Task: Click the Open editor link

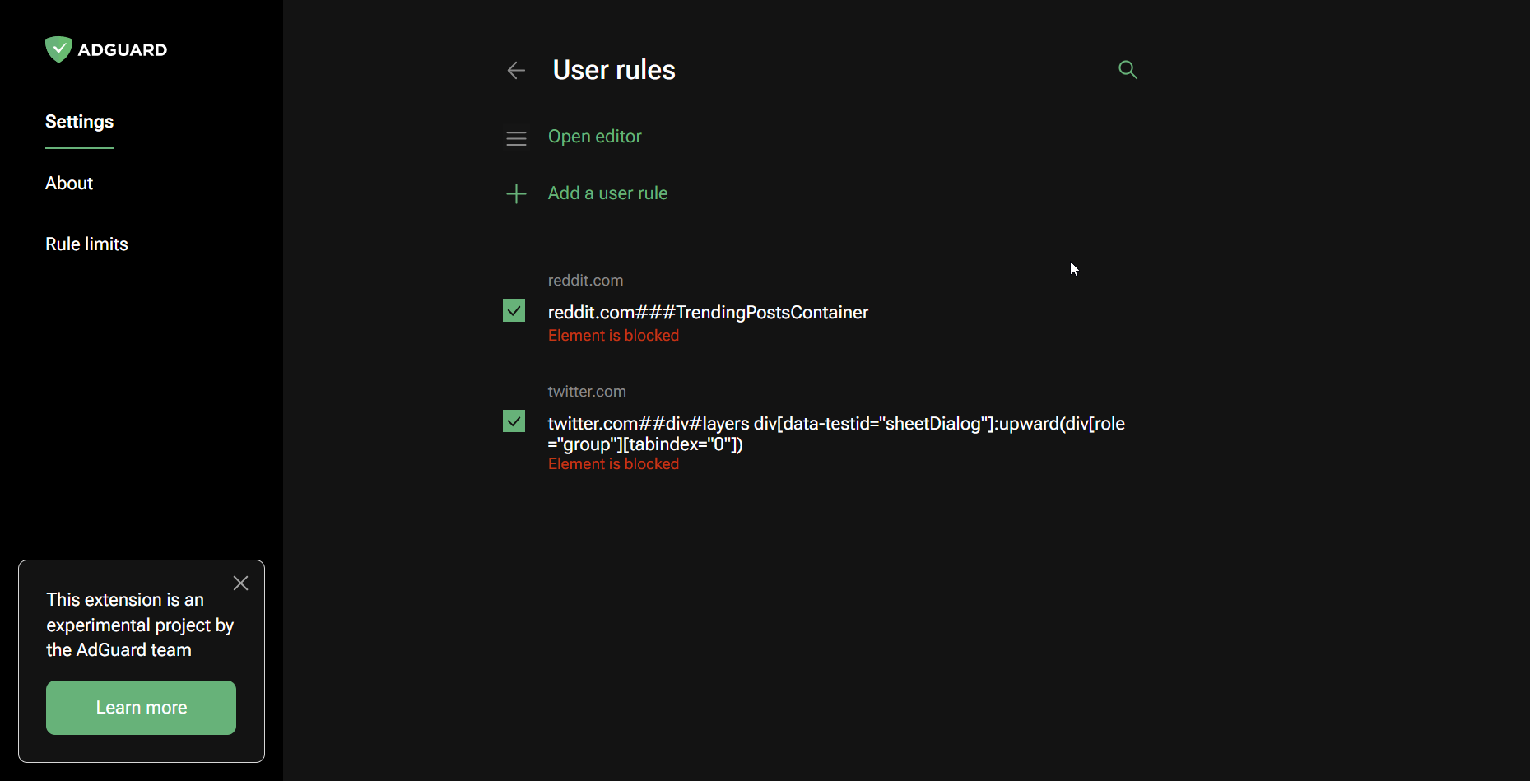Action: [594, 137]
